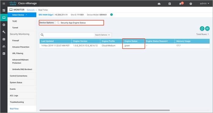Open ACL Logs in sidebar

(x=14, y=96)
